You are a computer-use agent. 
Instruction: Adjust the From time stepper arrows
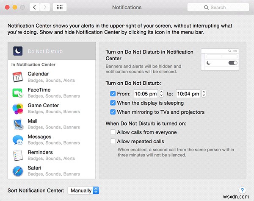161,94
